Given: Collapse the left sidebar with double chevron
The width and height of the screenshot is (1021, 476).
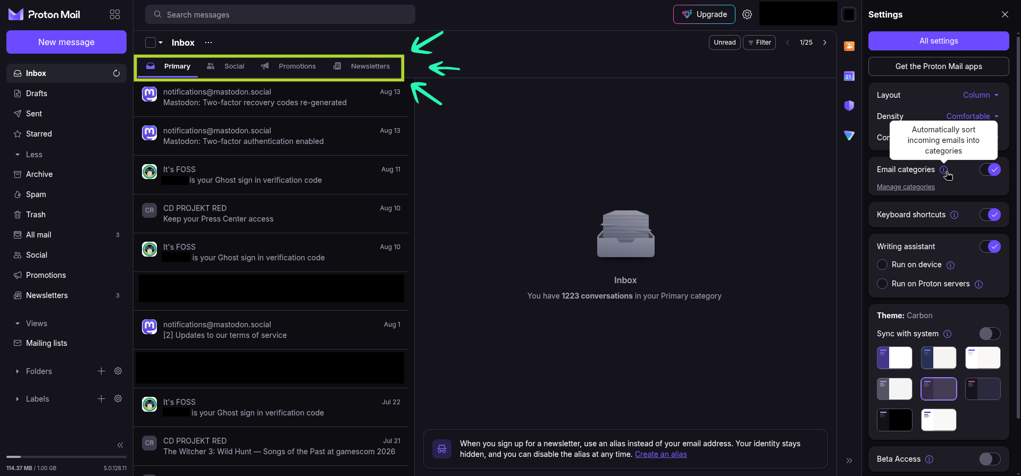Looking at the screenshot, I should click(x=120, y=445).
